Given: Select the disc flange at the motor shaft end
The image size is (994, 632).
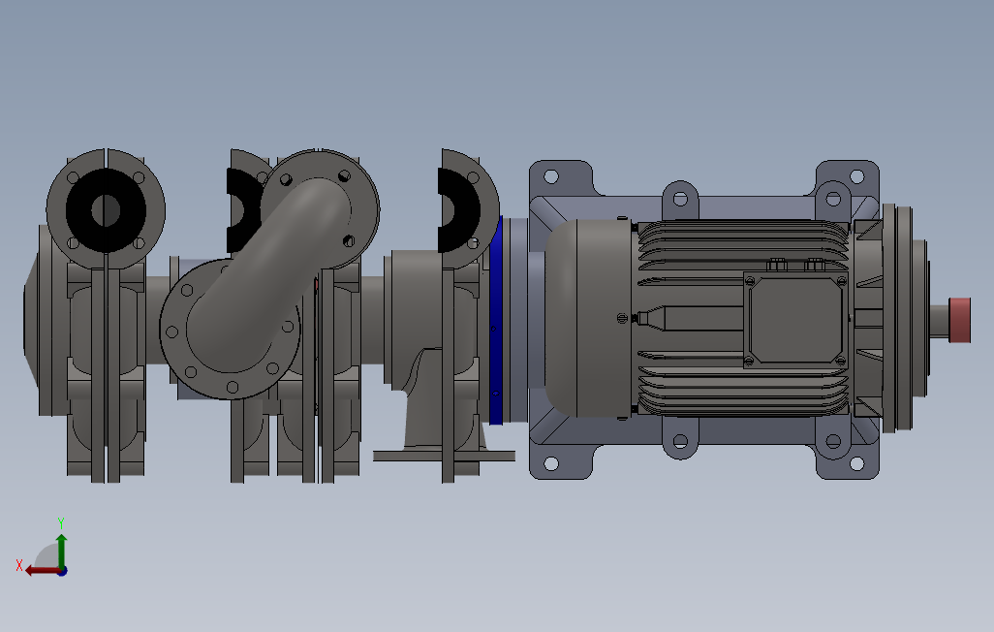Looking at the screenshot, I should point(897,319).
